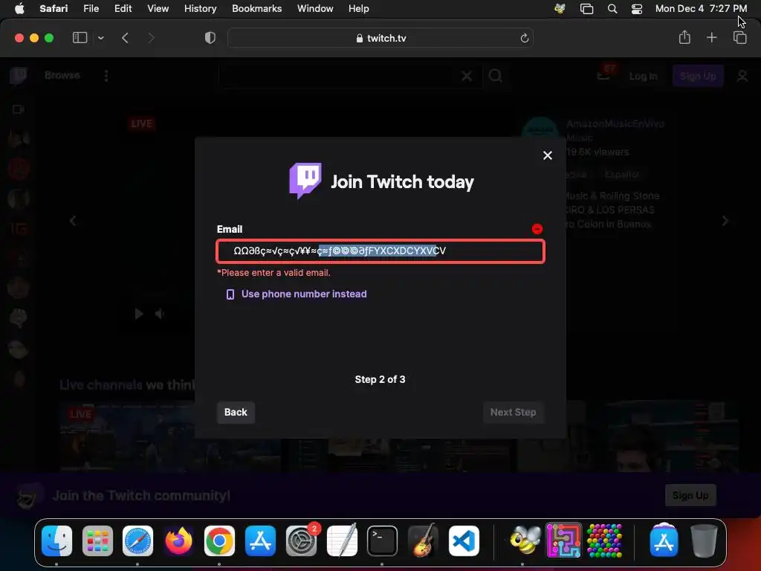Open the Twitch user profile icon
The width and height of the screenshot is (761, 571).
pyautogui.click(x=742, y=77)
